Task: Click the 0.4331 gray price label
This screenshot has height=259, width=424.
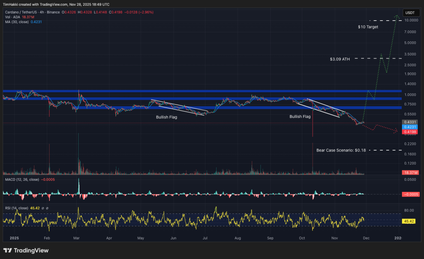Action: pyautogui.click(x=410, y=122)
